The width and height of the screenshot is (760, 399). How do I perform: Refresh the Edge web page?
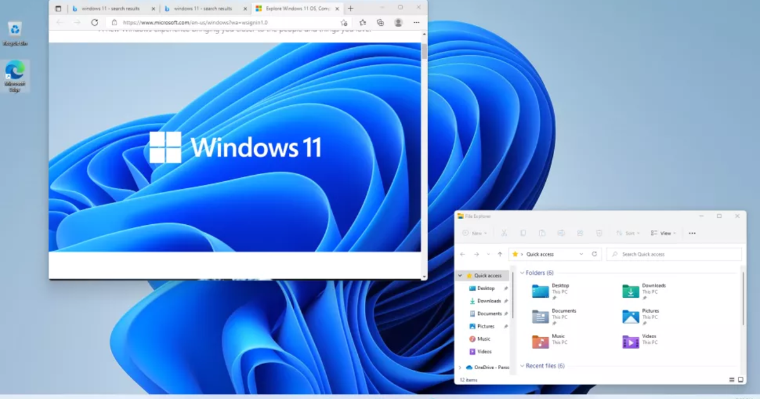(94, 22)
